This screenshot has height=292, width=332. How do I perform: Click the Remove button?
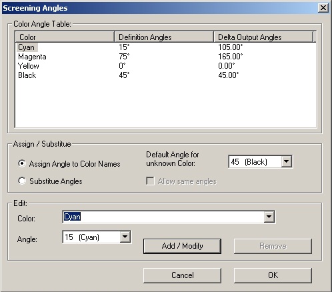(273, 246)
